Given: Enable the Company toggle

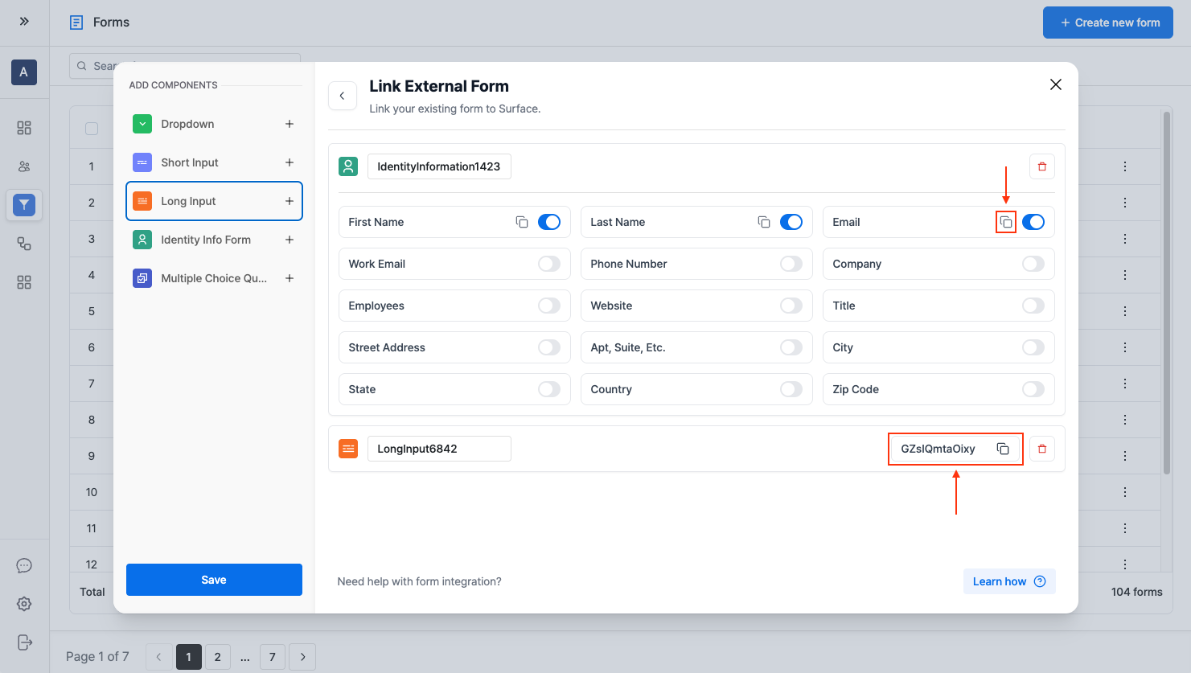Looking at the screenshot, I should [x=1033, y=264].
